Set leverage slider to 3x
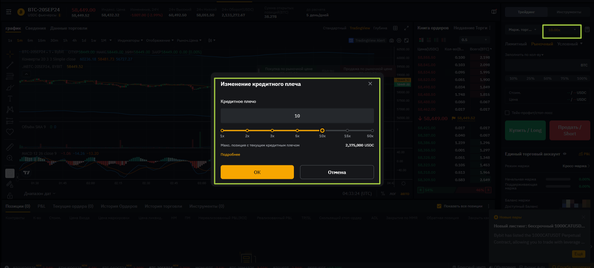Image resolution: width=594 pixels, height=268 pixels. 272,131
